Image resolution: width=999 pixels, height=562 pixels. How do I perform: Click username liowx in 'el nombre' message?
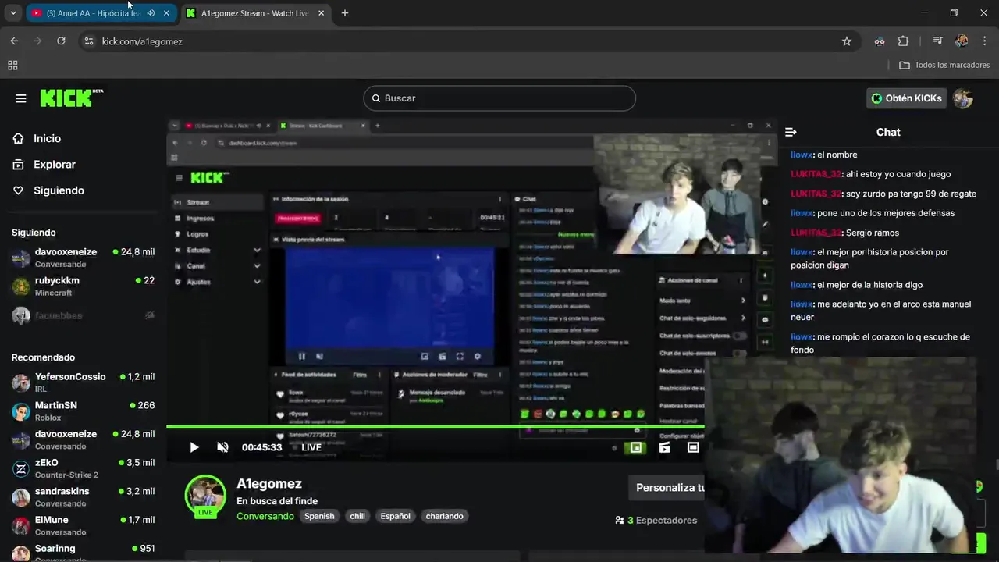pyautogui.click(x=802, y=155)
